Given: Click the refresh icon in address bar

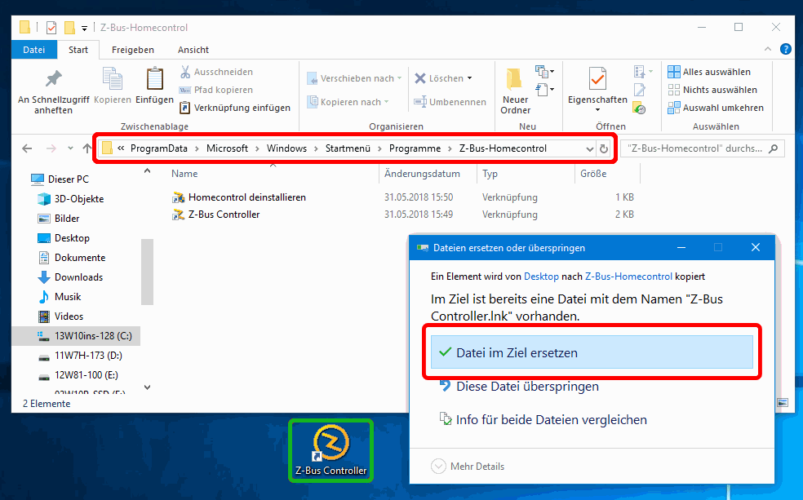Looking at the screenshot, I should pyautogui.click(x=604, y=148).
